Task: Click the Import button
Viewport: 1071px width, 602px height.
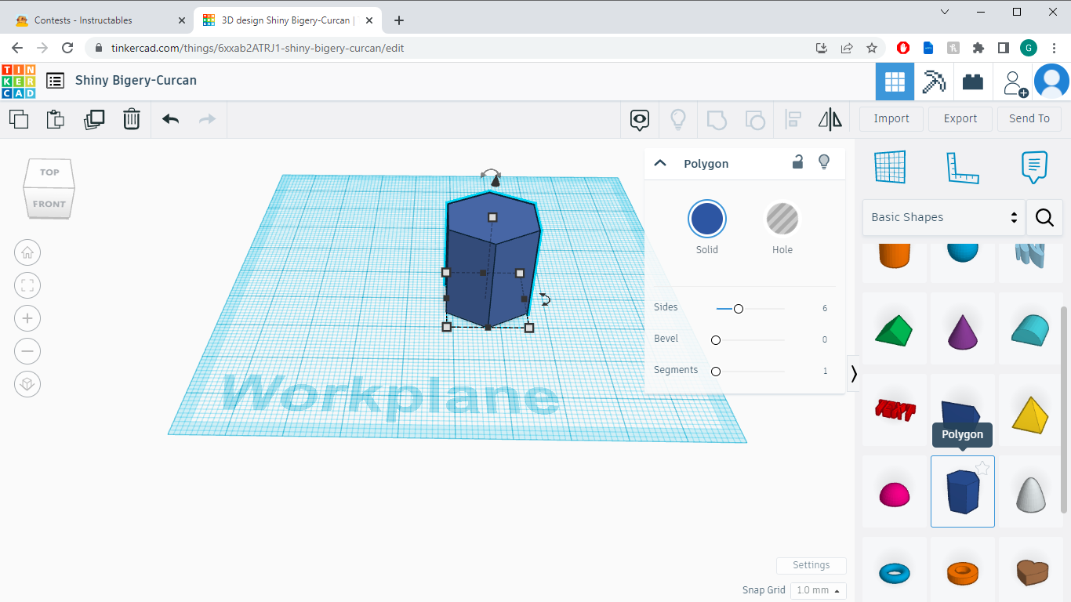Action: coord(891,119)
